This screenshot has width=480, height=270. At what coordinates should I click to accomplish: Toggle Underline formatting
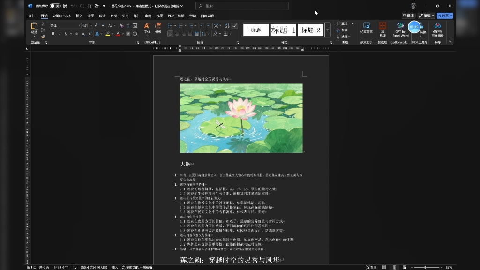click(x=66, y=34)
